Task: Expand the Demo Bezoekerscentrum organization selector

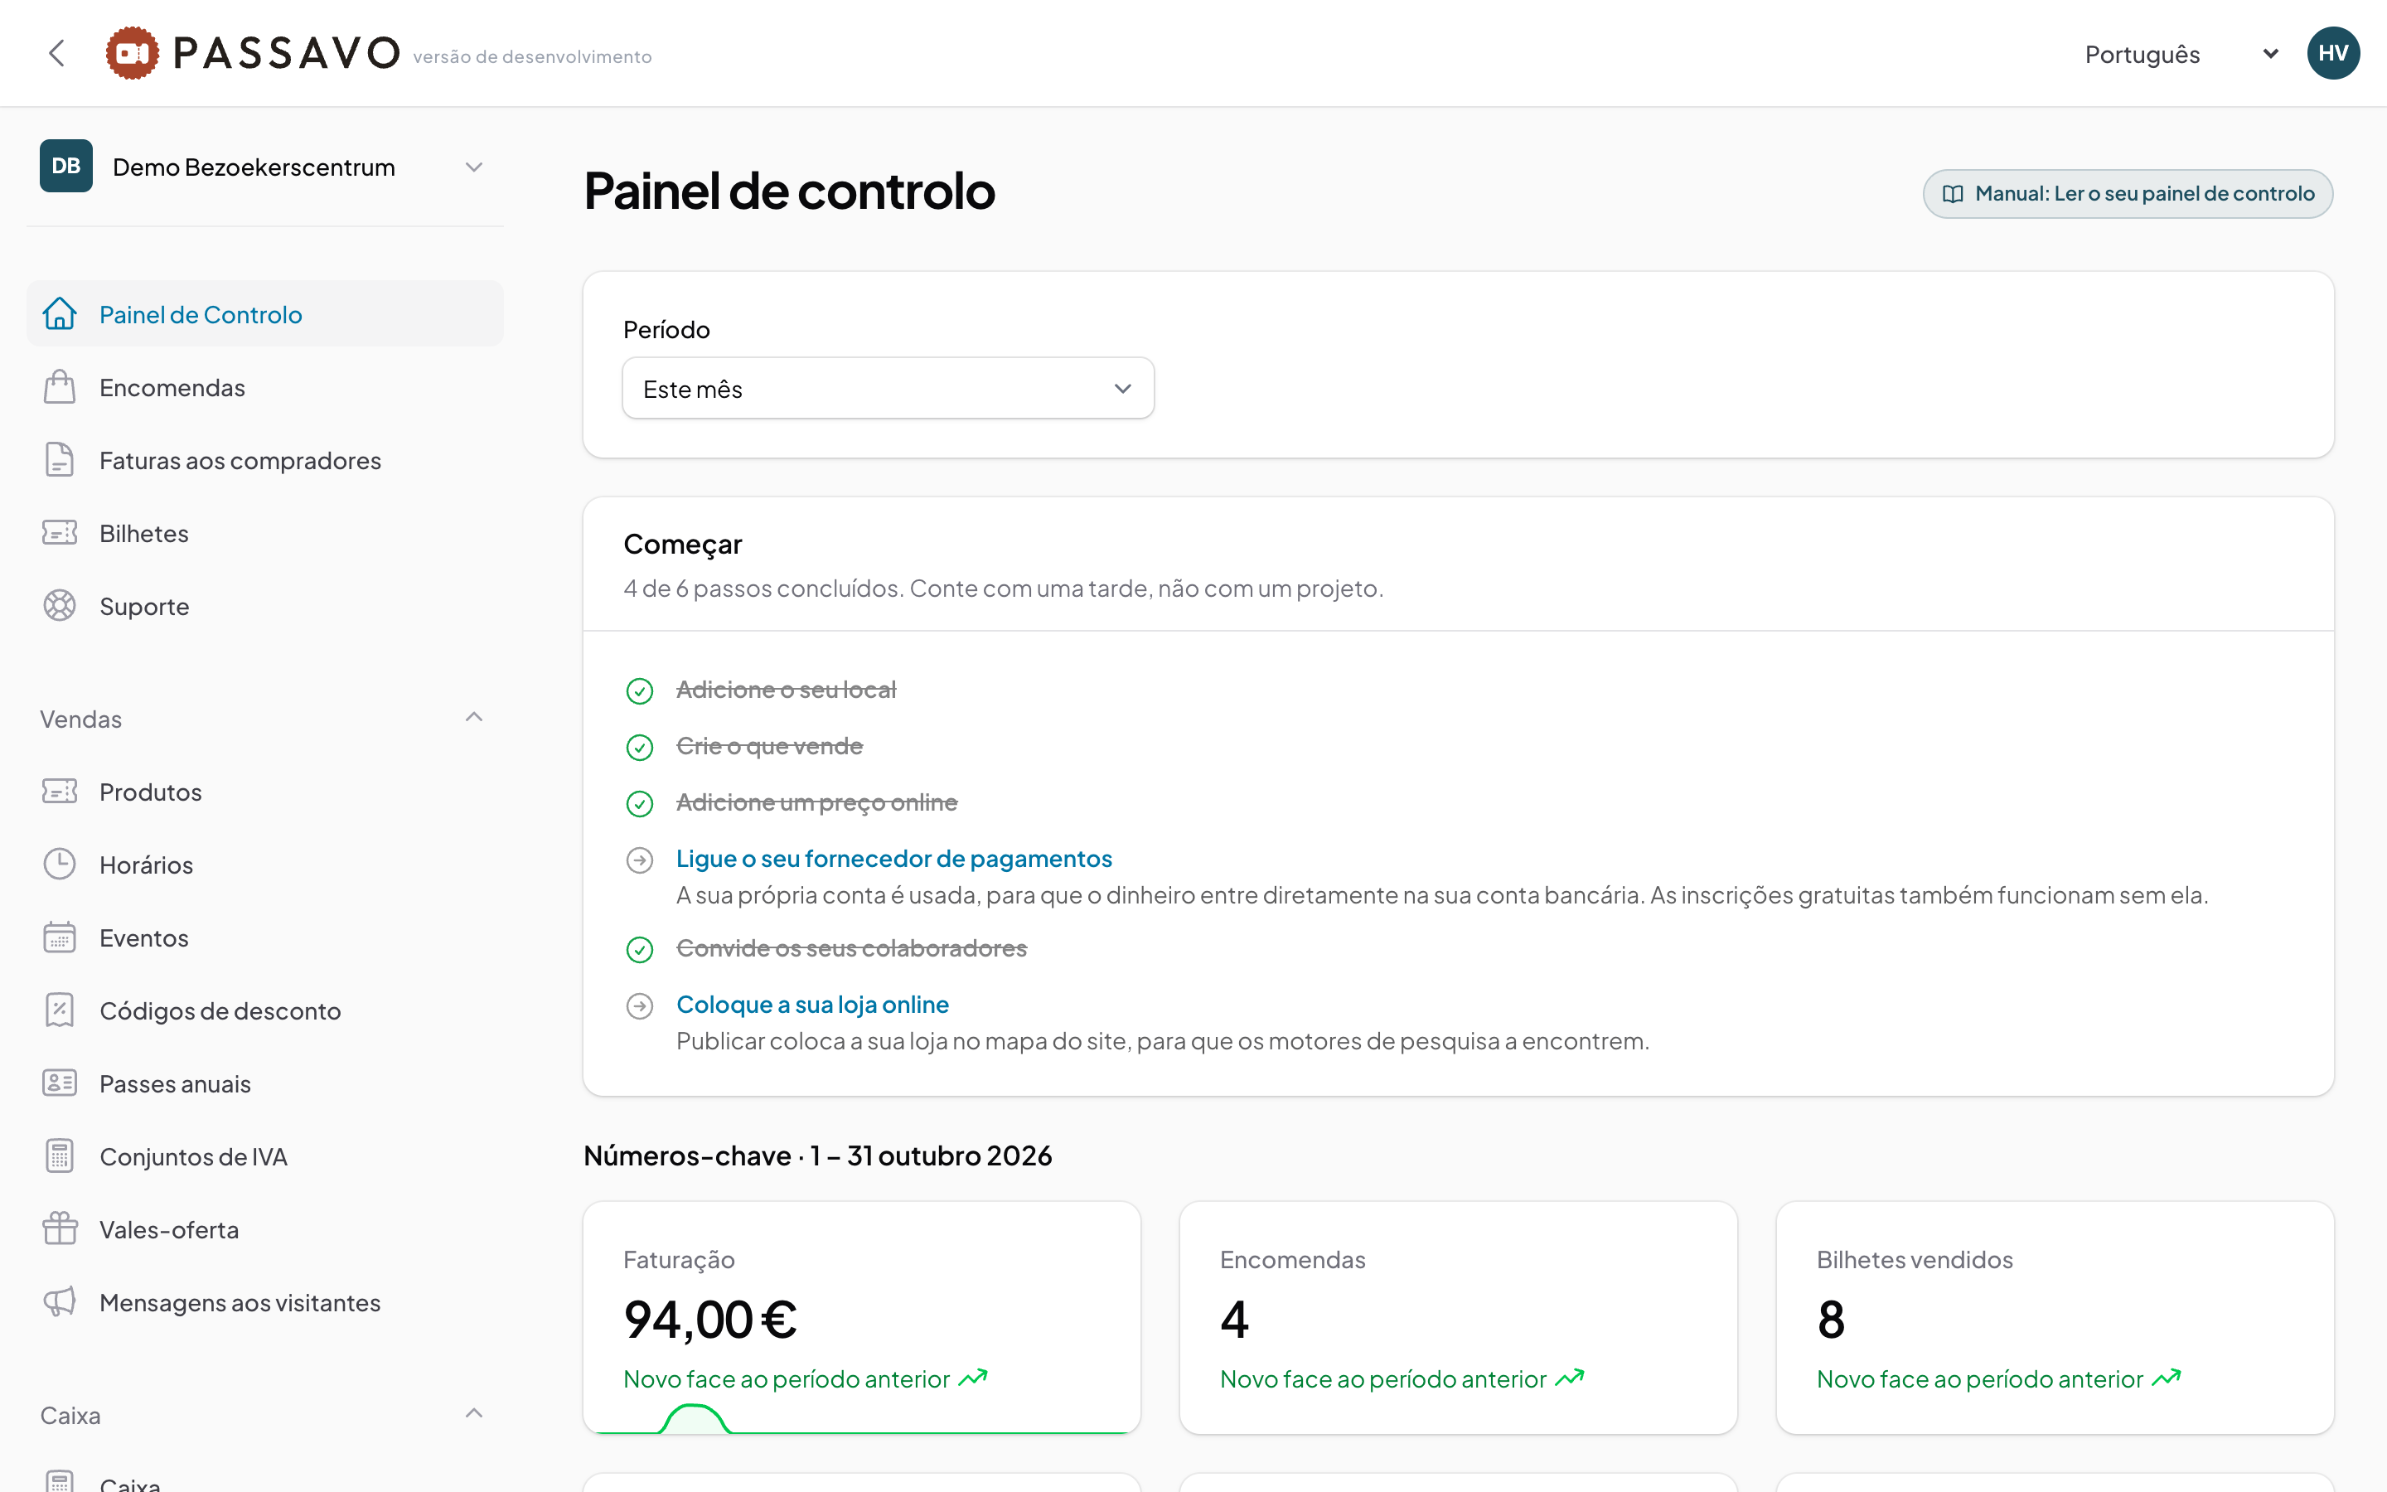Action: click(x=264, y=167)
